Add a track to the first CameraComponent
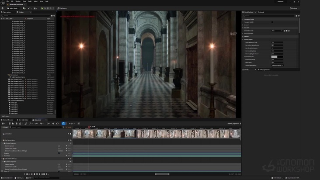 70,143
